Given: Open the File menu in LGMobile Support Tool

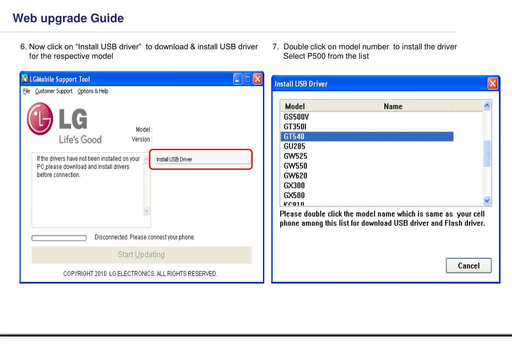Looking at the screenshot, I should click(x=27, y=91).
